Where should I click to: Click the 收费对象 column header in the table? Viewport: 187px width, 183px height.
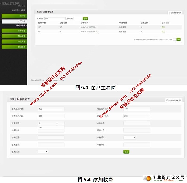pos(165,22)
